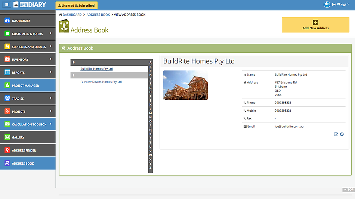The image size is (355, 199).
Task: Click the house framing photo thumbnail
Action: click(185, 85)
